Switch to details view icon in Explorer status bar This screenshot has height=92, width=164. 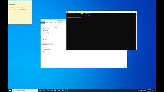coord(124,67)
